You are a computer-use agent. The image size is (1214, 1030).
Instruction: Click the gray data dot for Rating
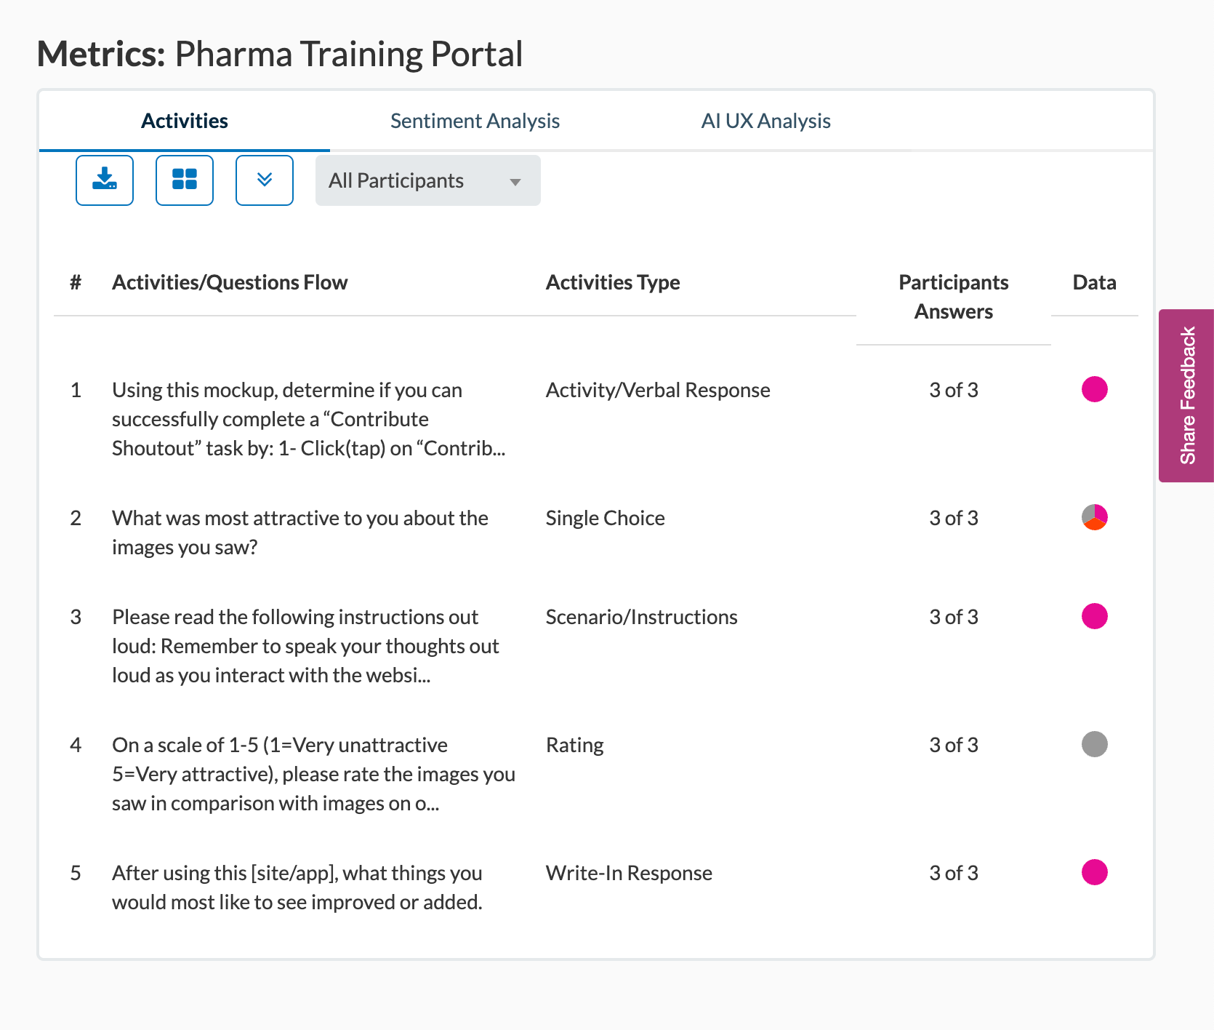tap(1095, 744)
